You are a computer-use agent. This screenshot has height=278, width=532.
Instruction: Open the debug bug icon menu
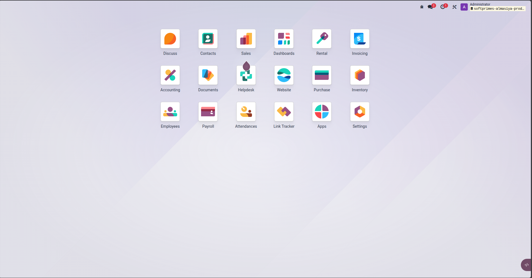click(422, 7)
